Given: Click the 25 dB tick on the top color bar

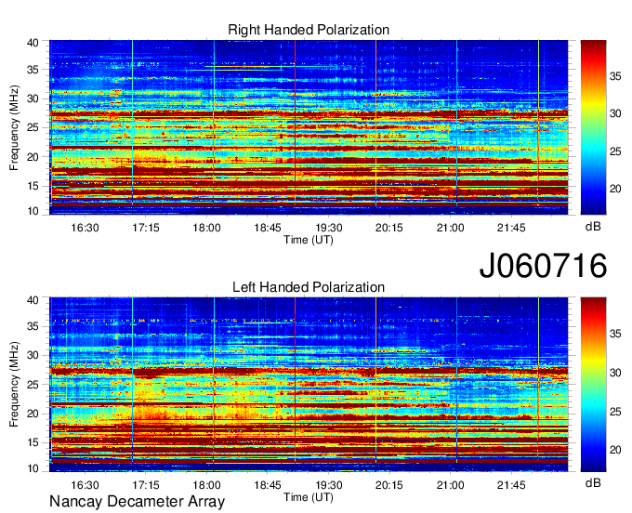Looking at the screenshot, I should 615,151.
